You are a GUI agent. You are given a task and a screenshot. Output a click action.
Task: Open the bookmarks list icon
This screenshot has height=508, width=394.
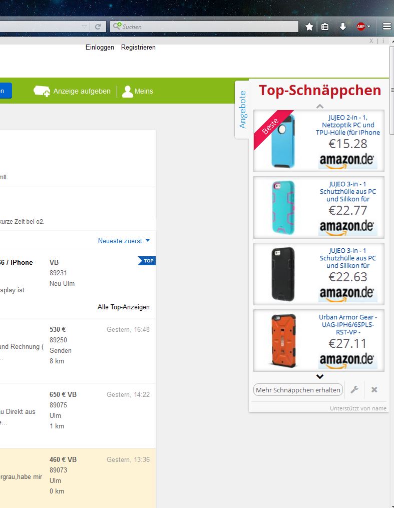click(x=325, y=27)
